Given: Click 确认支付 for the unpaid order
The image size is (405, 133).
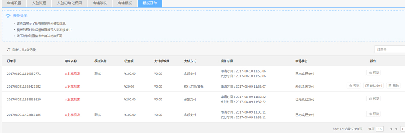Looking at the screenshot, I should click(373, 86).
